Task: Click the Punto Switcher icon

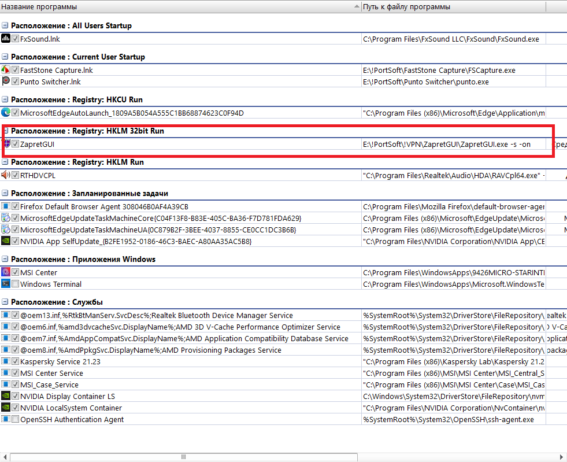Action: (x=6, y=82)
